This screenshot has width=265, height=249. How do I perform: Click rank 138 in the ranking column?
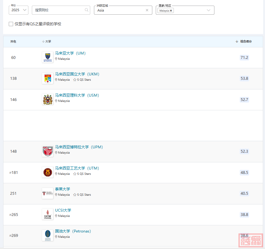13,79
